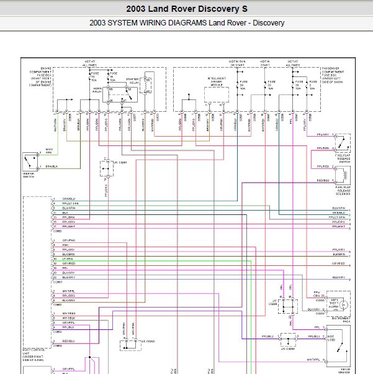This screenshot has width=373, height=374.
Task: Click PPL/GRY label at fuel flap switch pin 1
Action: pos(323,135)
